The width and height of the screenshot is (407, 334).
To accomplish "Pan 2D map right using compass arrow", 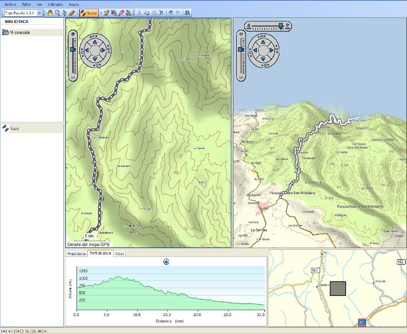I will click(x=103, y=51).
